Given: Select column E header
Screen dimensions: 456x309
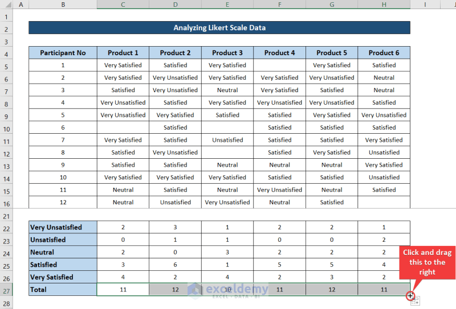Looking at the screenshot, I should click(x=227, y=5).
